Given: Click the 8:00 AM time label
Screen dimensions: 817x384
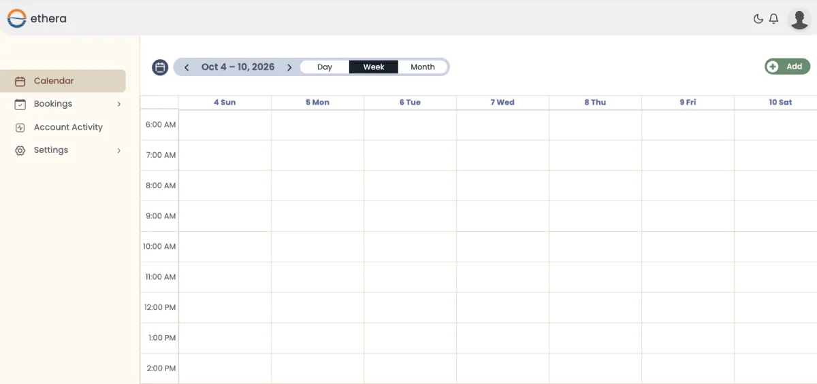Looking at the screenshot, I should pyautogui.click(x=161, y=186).
